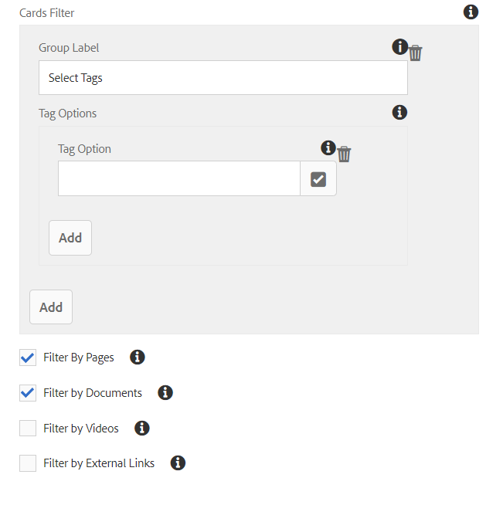Viewport: 503px width, 505px height.
Task: Show info for the Group Label field
Action: (400, 46)
